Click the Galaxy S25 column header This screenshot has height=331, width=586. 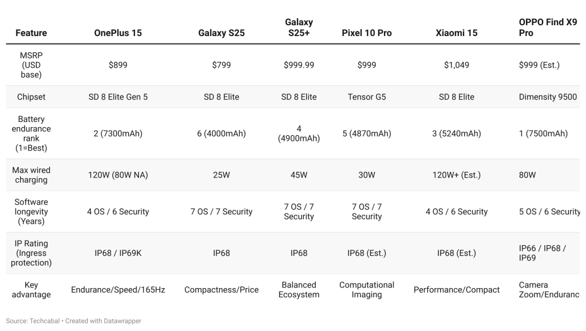(x=221, y=33)
